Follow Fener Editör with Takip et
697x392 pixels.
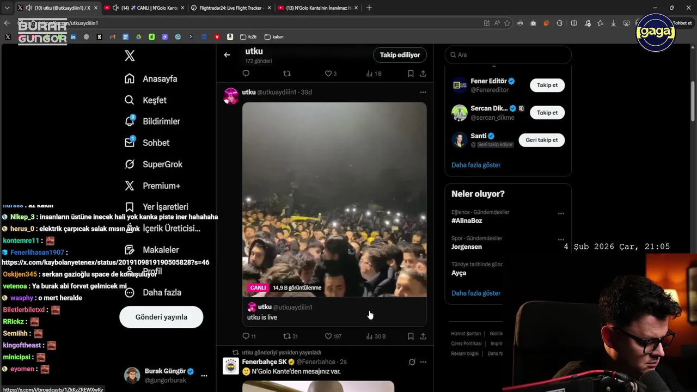point(547,85)
